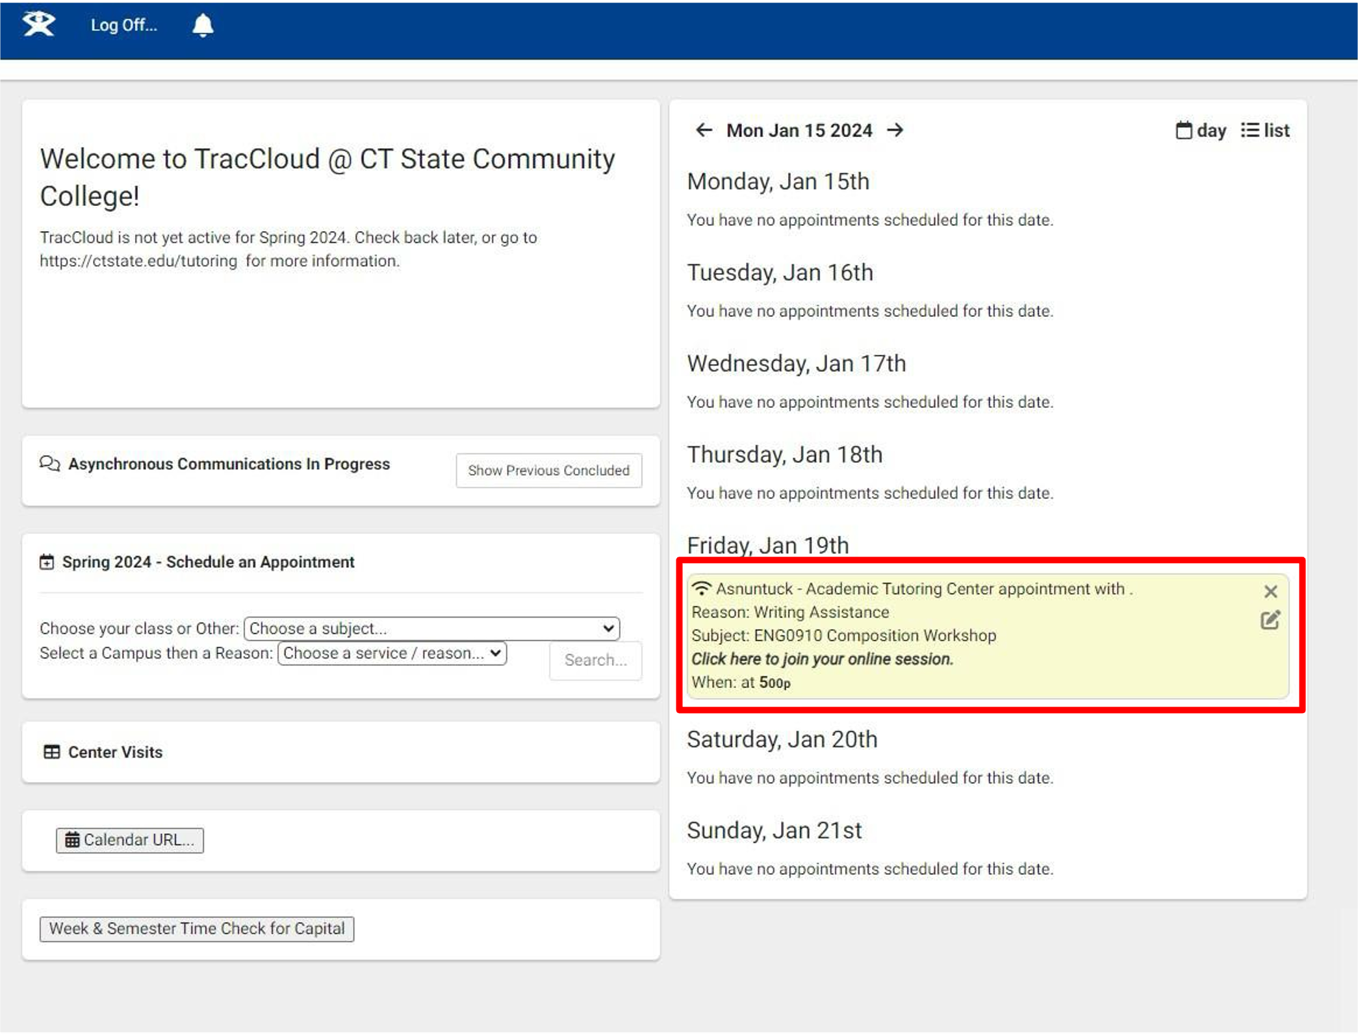Click the Search button for appointments
Viewport: 1358px width, 1036px height.
pyautogui.click(x=595, y=660)
